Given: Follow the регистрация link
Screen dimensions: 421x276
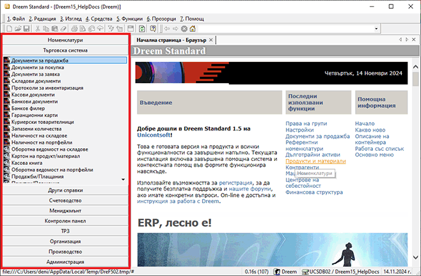Looking at the screenshot, I should tap(235, 183).
